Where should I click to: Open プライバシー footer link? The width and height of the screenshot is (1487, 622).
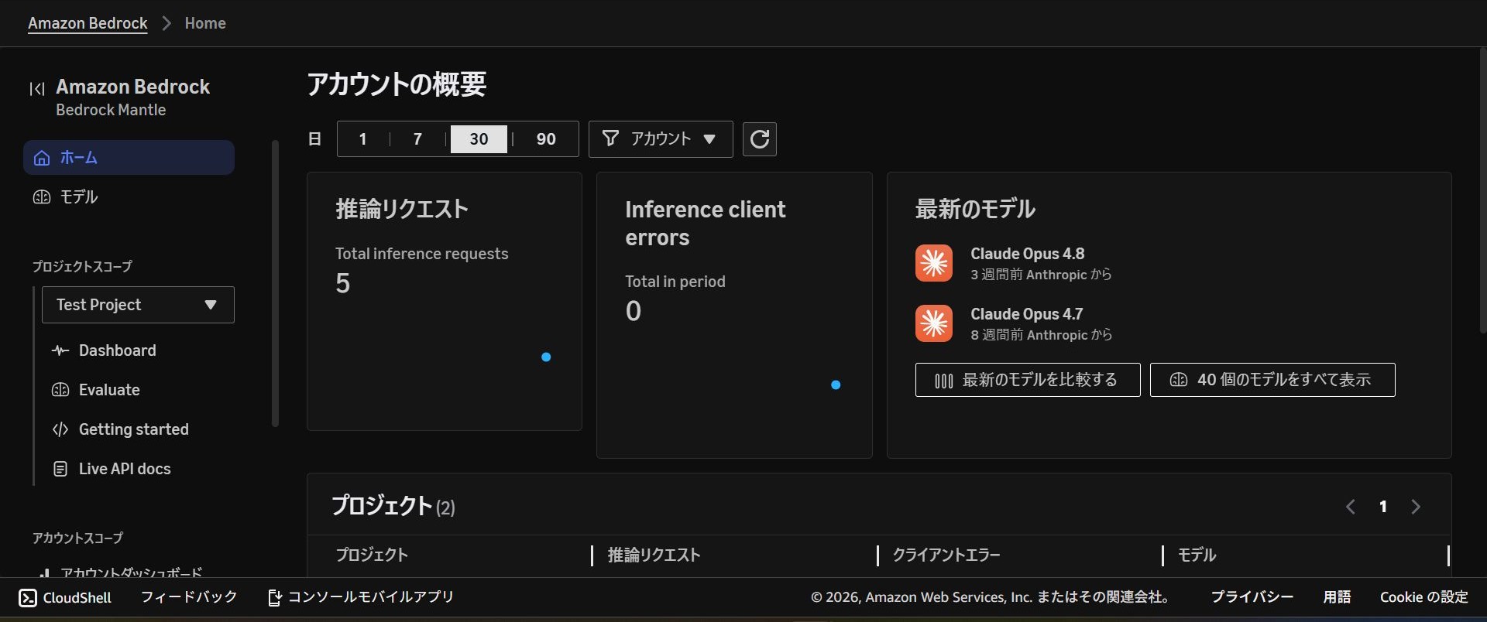coord(1252,597)
